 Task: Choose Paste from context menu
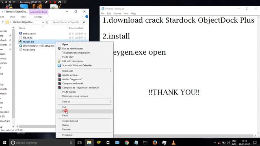[x=65, y=115]
